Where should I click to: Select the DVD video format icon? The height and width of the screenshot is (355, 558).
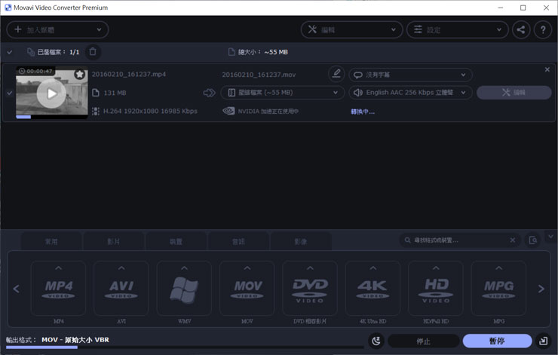point(310,290)
